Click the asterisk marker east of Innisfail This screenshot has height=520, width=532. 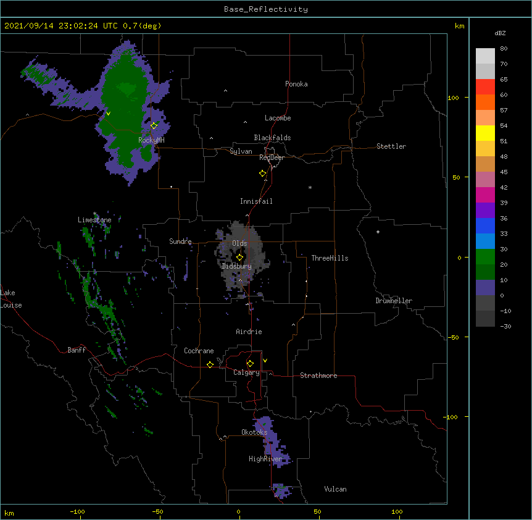310,187
